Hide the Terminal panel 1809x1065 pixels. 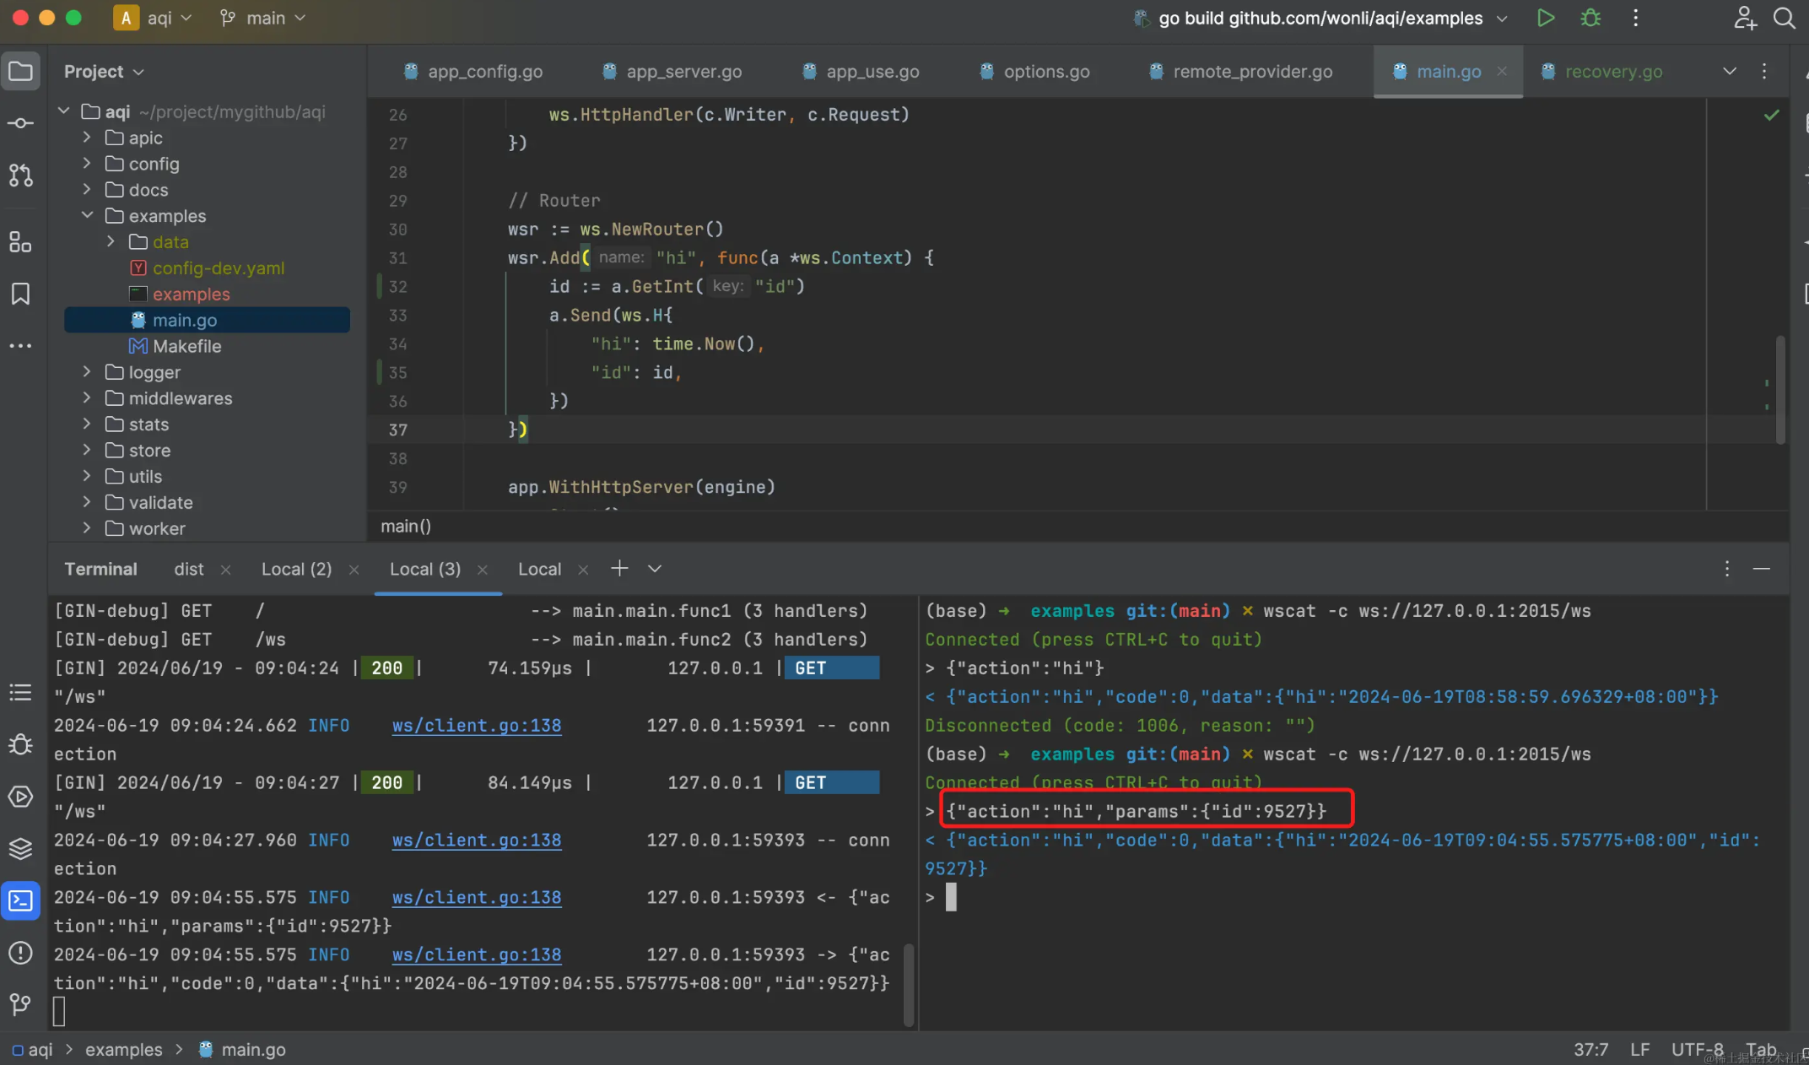(1762, 569)
